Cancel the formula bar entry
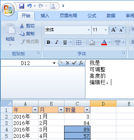134x140 pixels. [x=68, y=63]
